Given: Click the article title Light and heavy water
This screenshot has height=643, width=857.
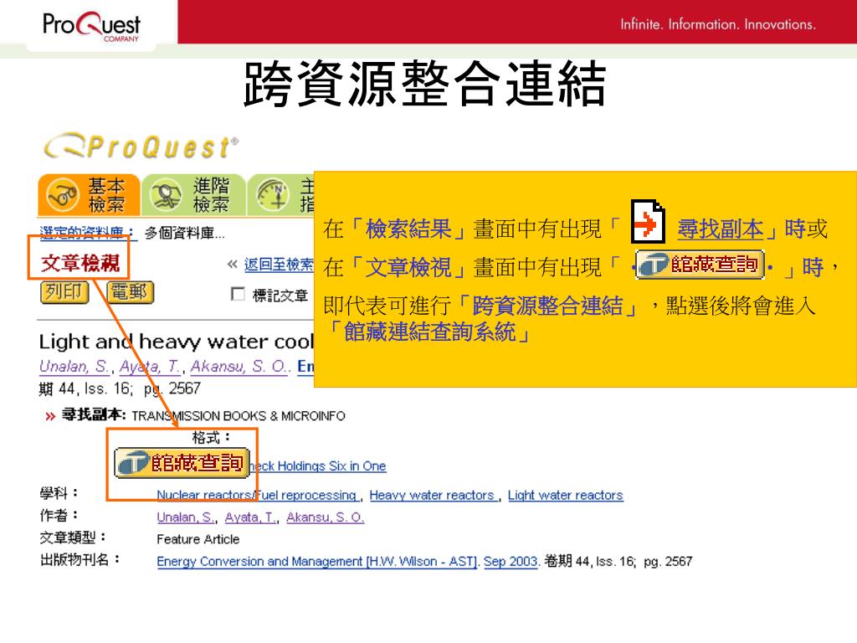Looking at the screenshot, I should click(176, 342).
